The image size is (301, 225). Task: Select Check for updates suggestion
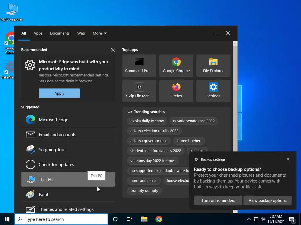tap(68, 164)
